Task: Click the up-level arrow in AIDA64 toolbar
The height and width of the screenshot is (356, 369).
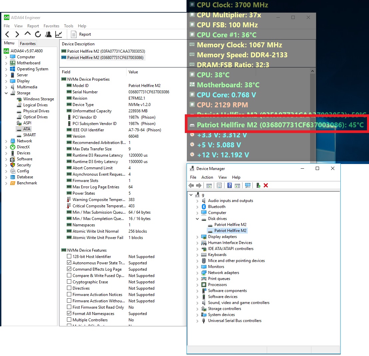Action: pos(28,34)
